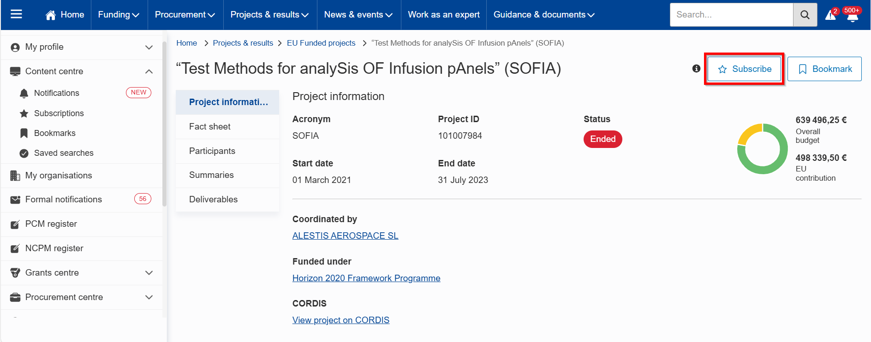Click the end date 31 July 2023
Screen dimensions: 871x342
click(x=463, y=180)
